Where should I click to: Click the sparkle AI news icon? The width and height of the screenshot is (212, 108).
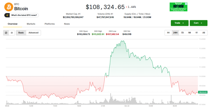pyautogui.click(x=7, y=15)
